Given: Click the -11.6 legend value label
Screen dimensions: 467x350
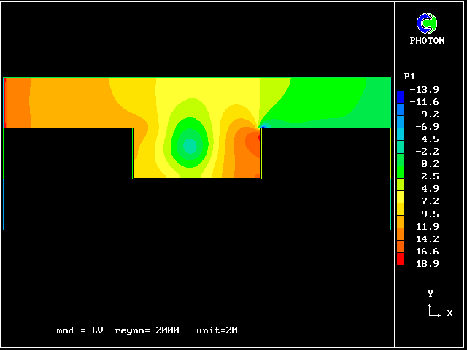Looking at the screenshot, I should (x=423, y=102).
